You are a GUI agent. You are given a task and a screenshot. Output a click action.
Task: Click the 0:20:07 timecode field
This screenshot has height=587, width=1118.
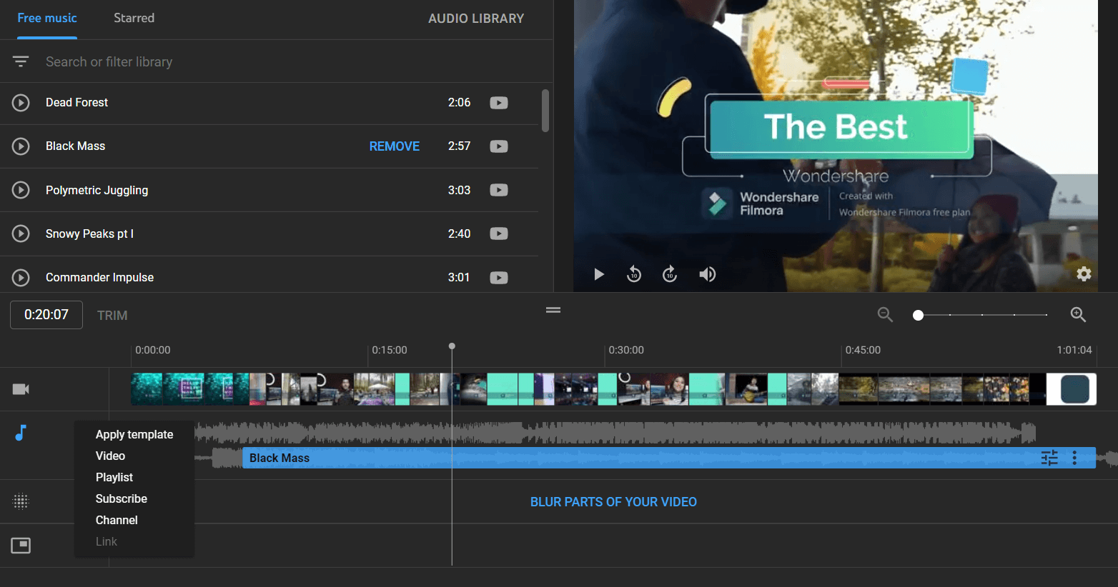pyautogui.click(x=46, y=315)
